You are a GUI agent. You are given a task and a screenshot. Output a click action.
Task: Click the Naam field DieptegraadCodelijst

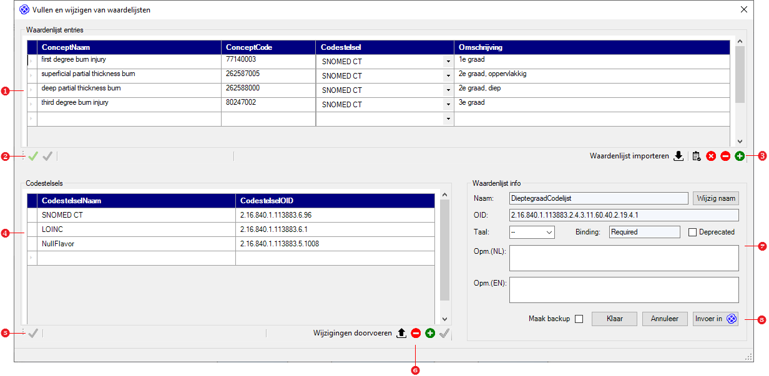599,198
